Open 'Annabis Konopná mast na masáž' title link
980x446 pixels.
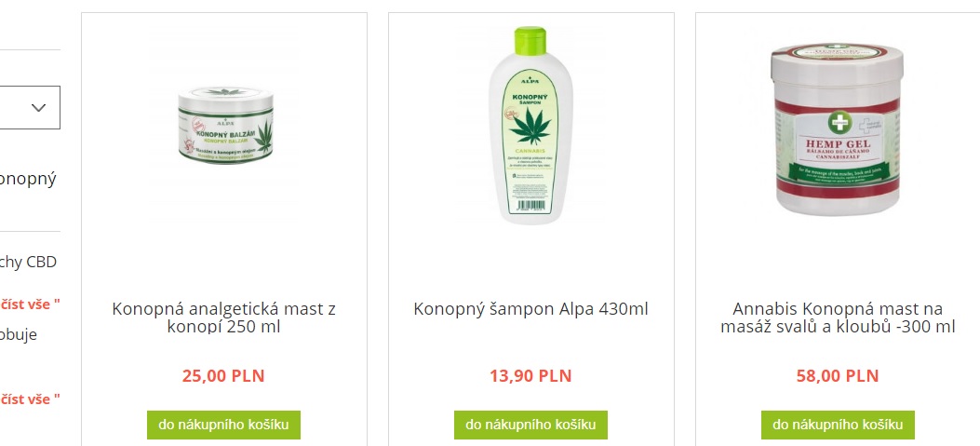click(x=838, y=318)
